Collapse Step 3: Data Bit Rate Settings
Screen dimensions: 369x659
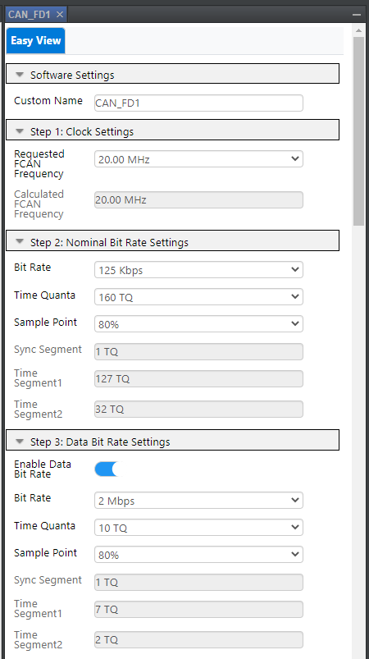coord(20,442)
